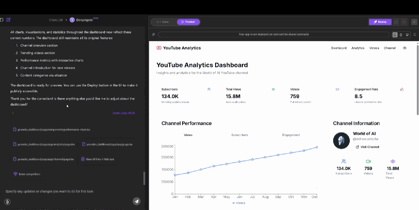
Task: Open preview in new window icon
Action: click(396, 22)
